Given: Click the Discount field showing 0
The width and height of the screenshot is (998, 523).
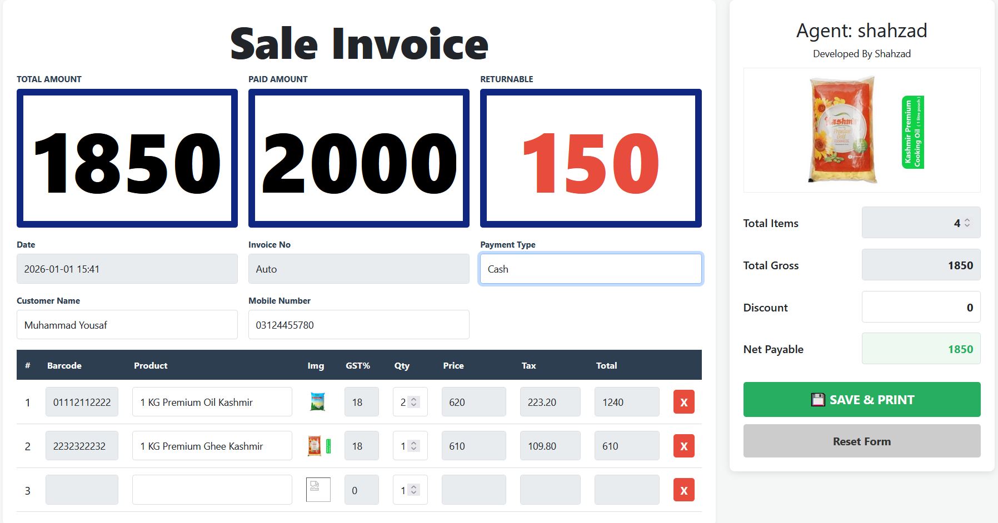Looking at the screenshot, I should pos(921,307).
